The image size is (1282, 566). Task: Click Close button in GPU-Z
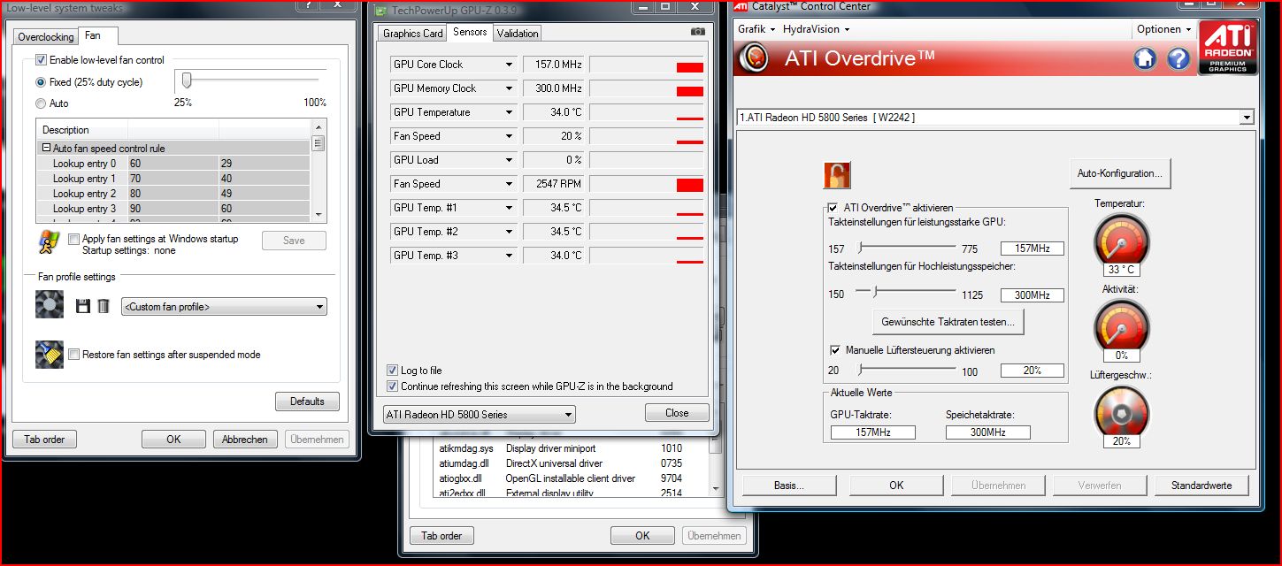point(677,413)
